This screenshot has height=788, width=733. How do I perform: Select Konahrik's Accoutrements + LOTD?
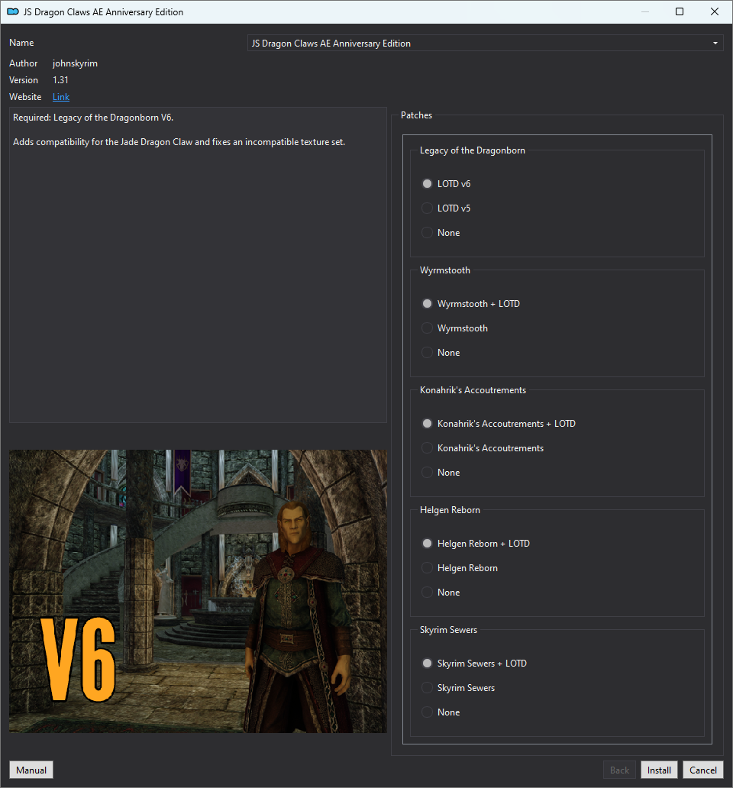click(x=499, y=424)
